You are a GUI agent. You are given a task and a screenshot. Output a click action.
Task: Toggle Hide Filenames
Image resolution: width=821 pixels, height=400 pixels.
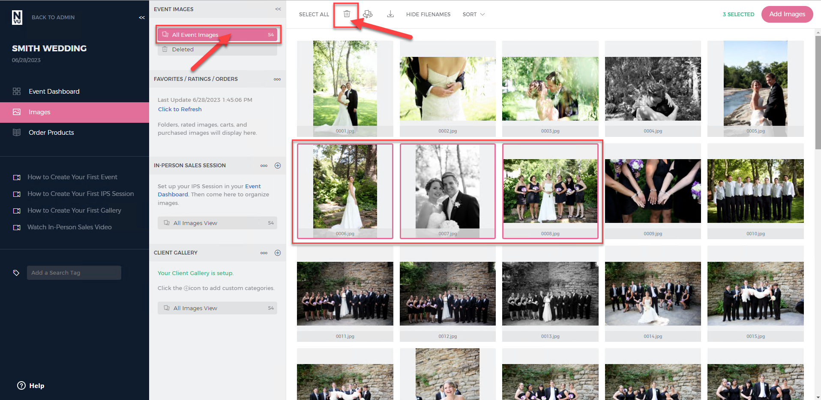[428, 14]
